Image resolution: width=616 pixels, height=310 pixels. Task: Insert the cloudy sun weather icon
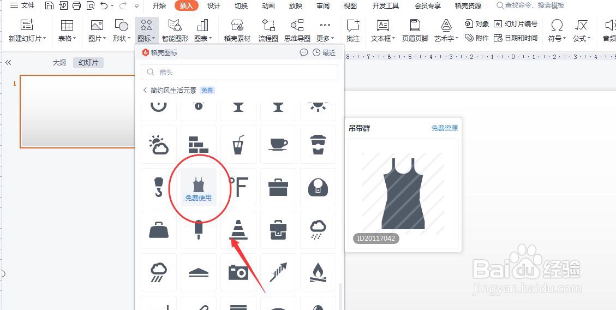[159, 145]
